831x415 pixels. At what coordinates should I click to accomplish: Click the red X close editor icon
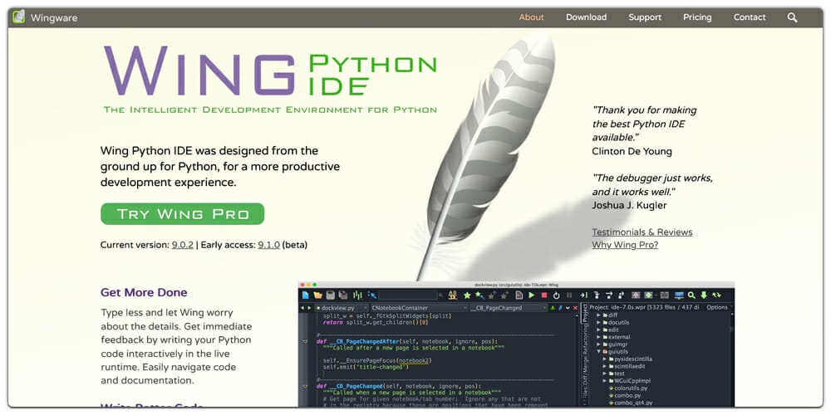575,308
